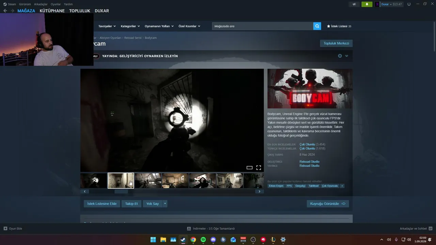This screenshot has width=436, height=245.
Task: Click the thumbnail strip scrollbar handle
Action: click(x=121, y=191)
